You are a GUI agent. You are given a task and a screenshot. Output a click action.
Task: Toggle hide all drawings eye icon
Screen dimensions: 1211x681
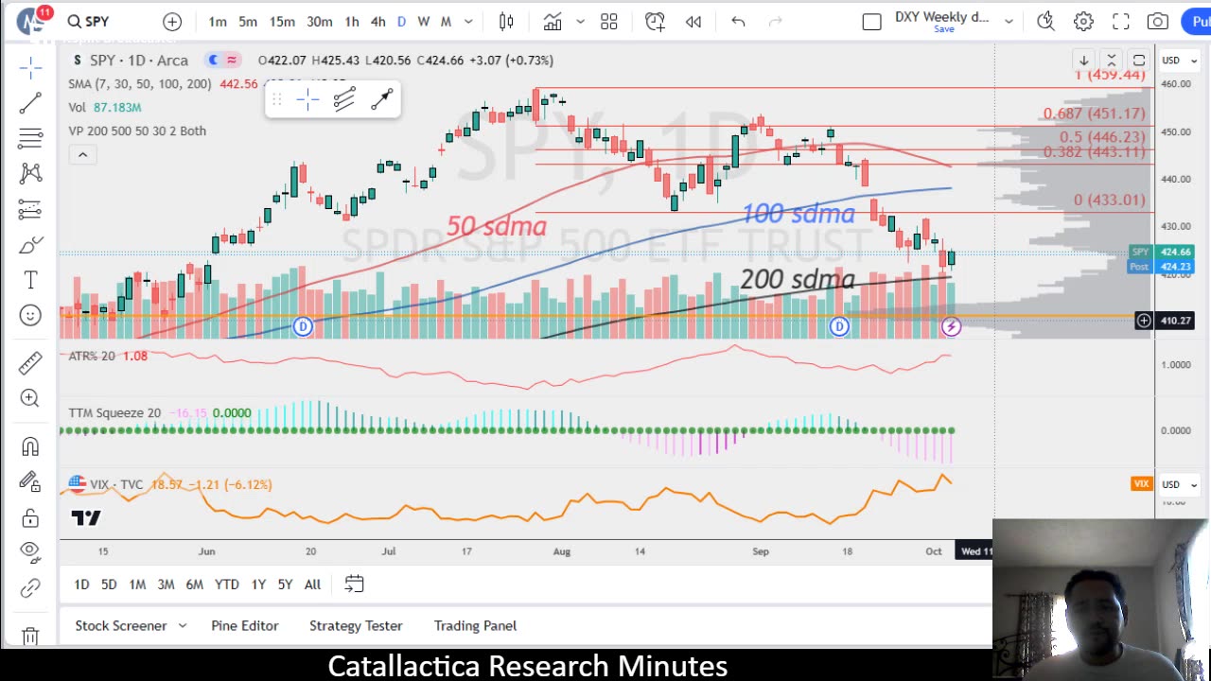(30, 550)
